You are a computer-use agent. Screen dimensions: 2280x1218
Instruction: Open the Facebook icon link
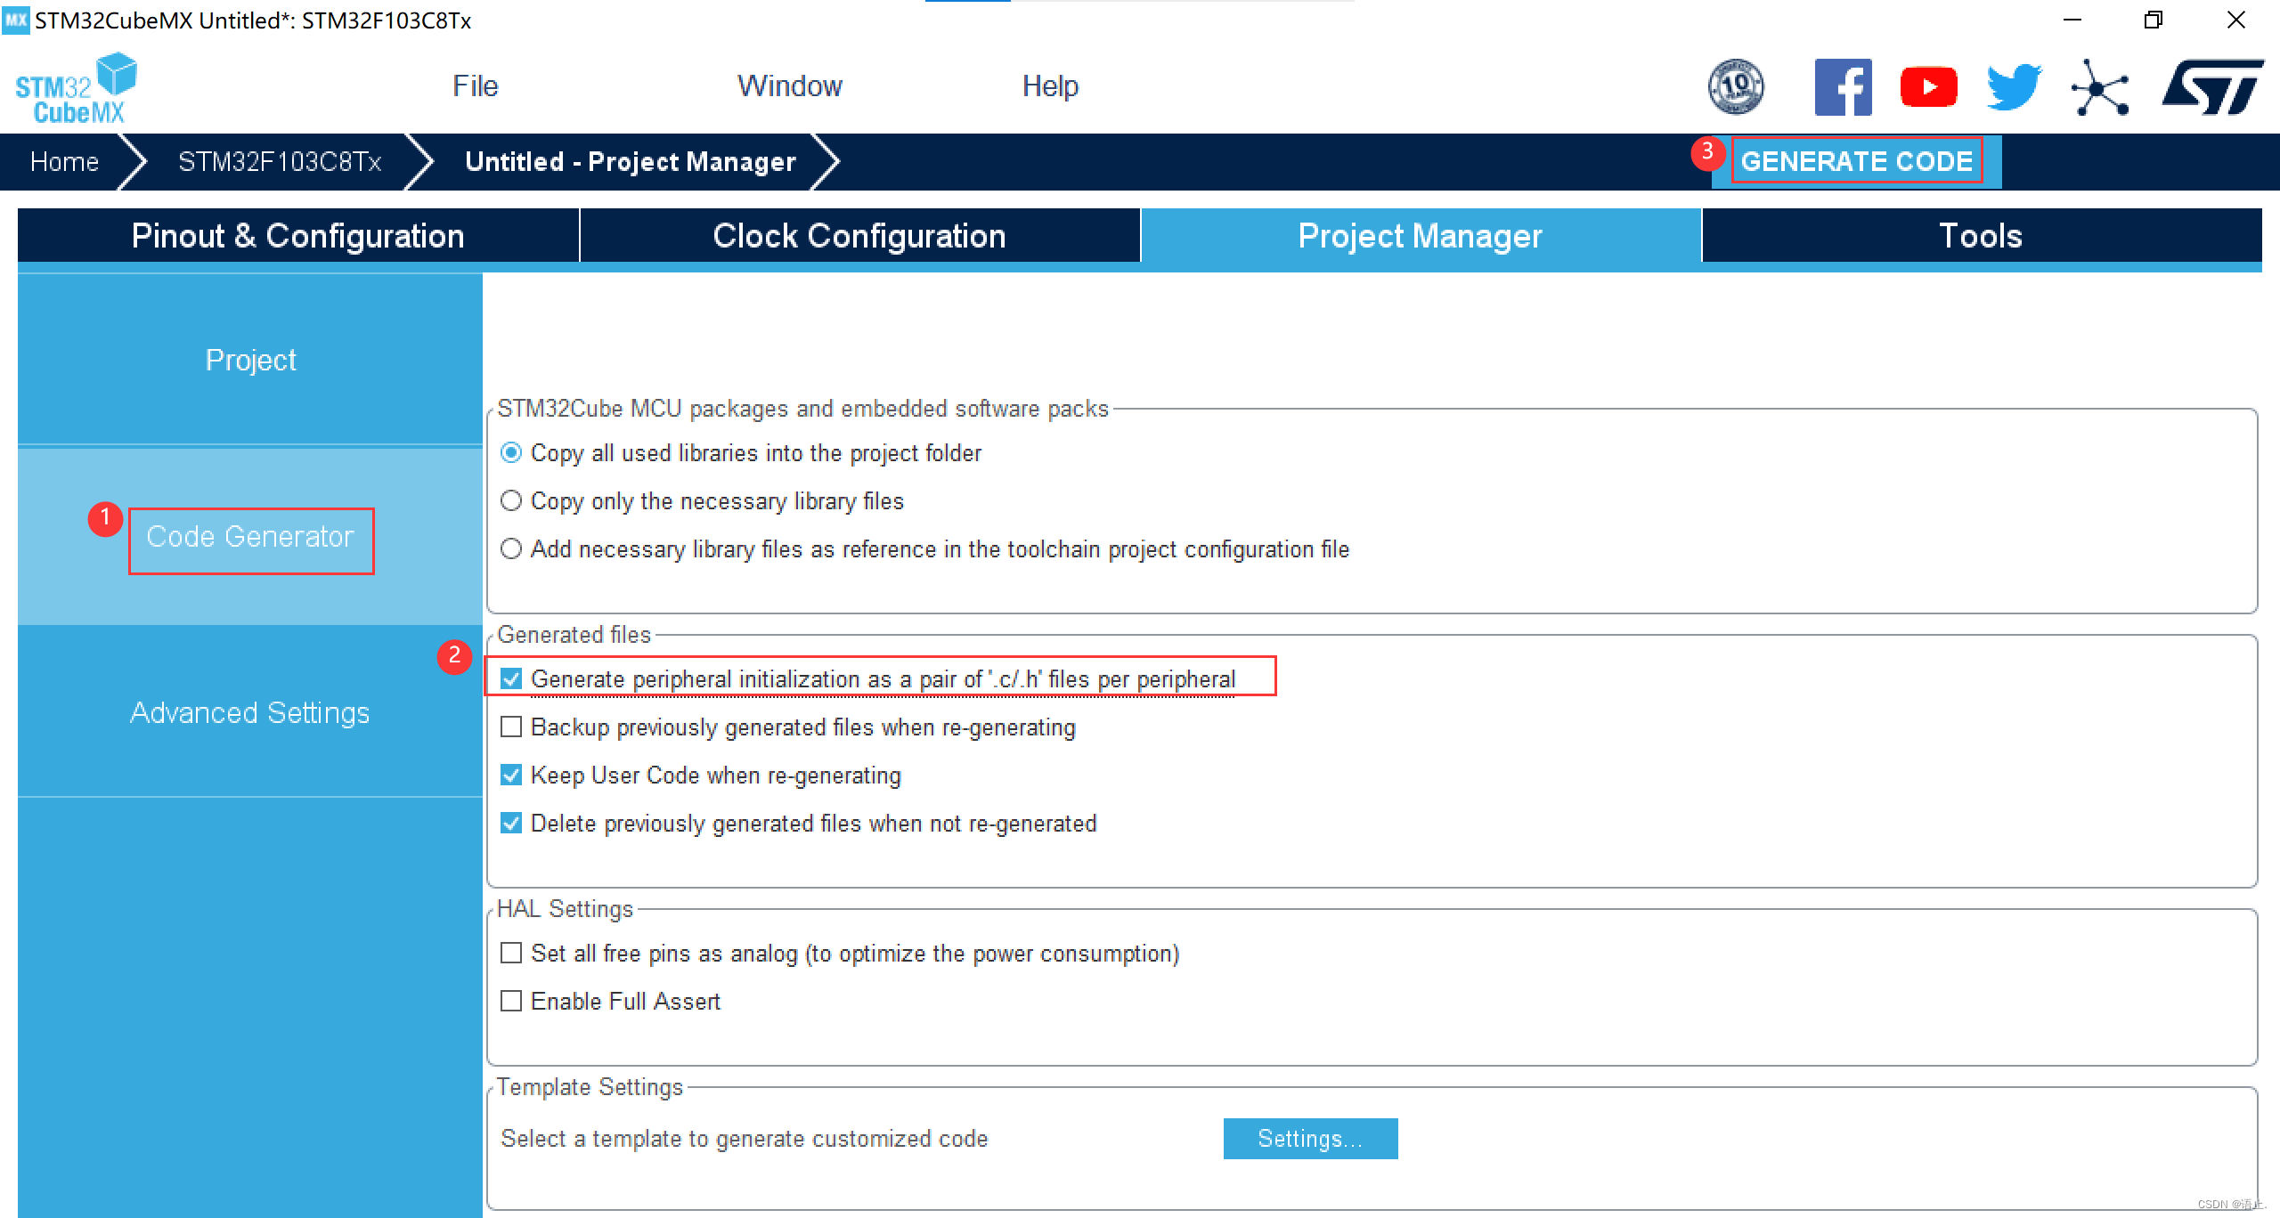pyautogui.click(x=1843, y=87)
